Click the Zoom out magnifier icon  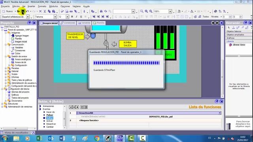point(151,11)
